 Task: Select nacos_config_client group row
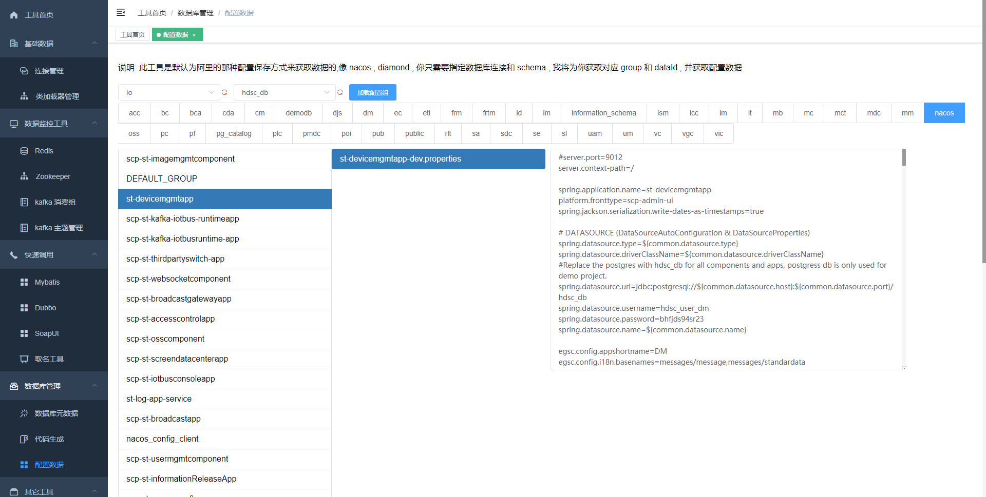[225, 439]
